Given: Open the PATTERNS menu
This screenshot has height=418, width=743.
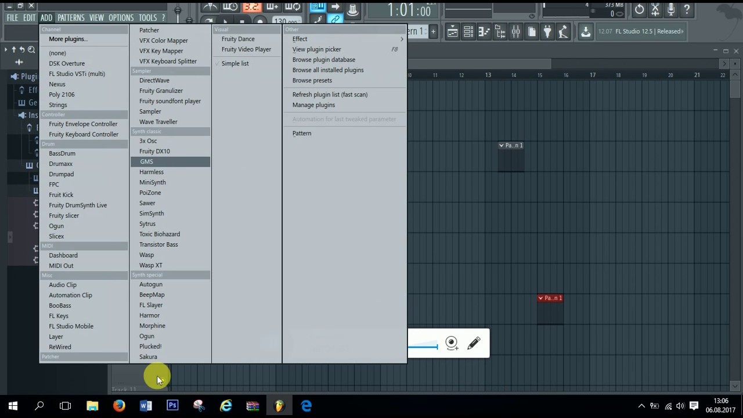Looking at the screenshot, I should click(71, 18).
